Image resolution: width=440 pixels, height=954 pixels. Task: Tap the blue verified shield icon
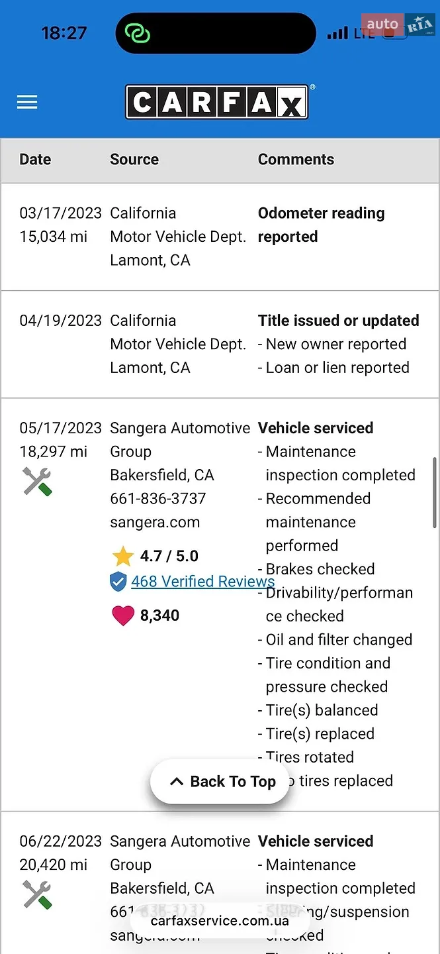click(x=118, y=582)
